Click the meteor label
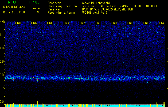Image resolution: width=168 pixels, height=107 pixels. pos(38,8)
